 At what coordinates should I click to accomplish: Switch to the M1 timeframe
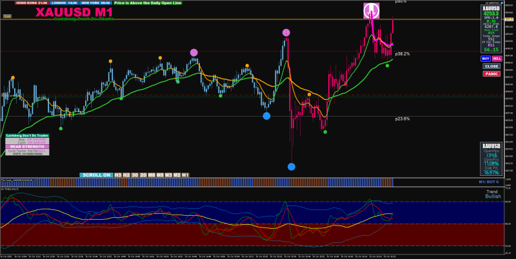click(x=186, y=175)
